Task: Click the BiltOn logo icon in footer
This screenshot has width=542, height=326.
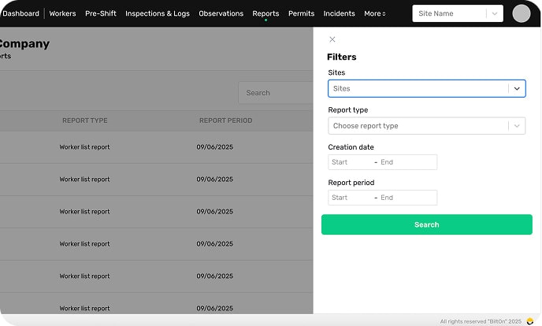Action: (x=530, y=321)
